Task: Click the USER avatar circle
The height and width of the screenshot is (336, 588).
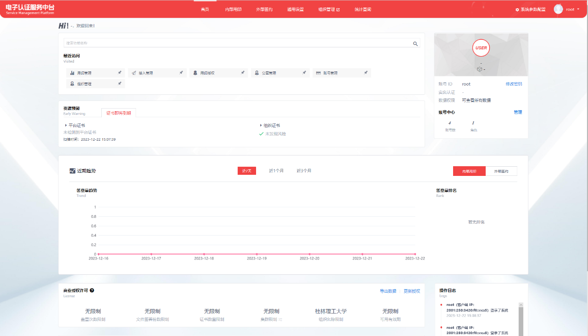Action: [x=481, y=48]
